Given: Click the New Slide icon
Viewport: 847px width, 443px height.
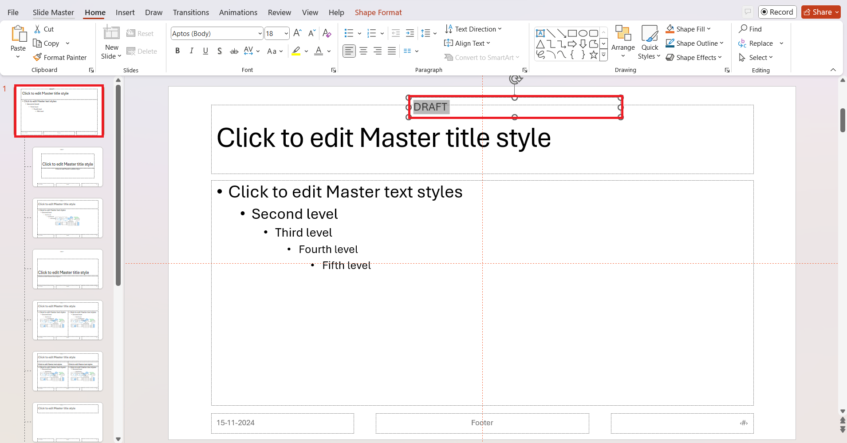Looking at the screenshot, I should 111,33.
